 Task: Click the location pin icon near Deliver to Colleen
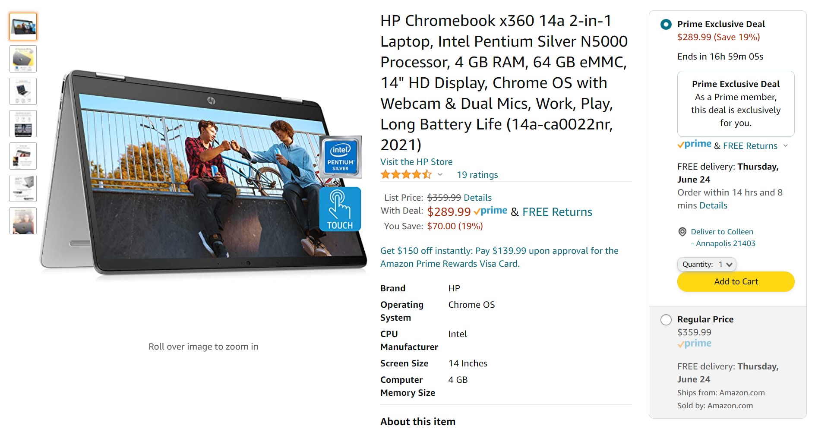pos(682,232)
